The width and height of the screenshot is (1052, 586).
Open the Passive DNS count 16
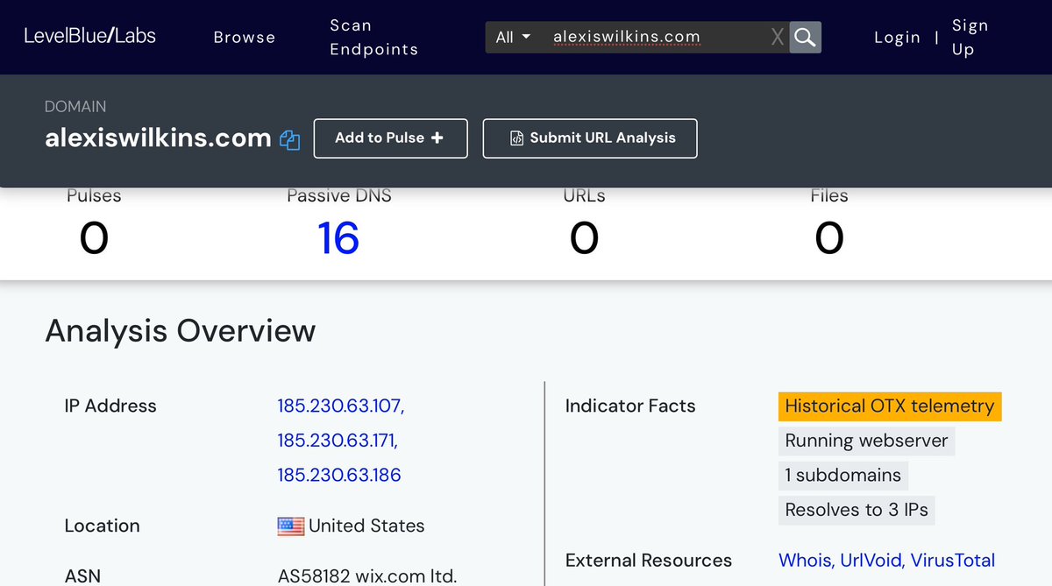[x=338, y=238]
